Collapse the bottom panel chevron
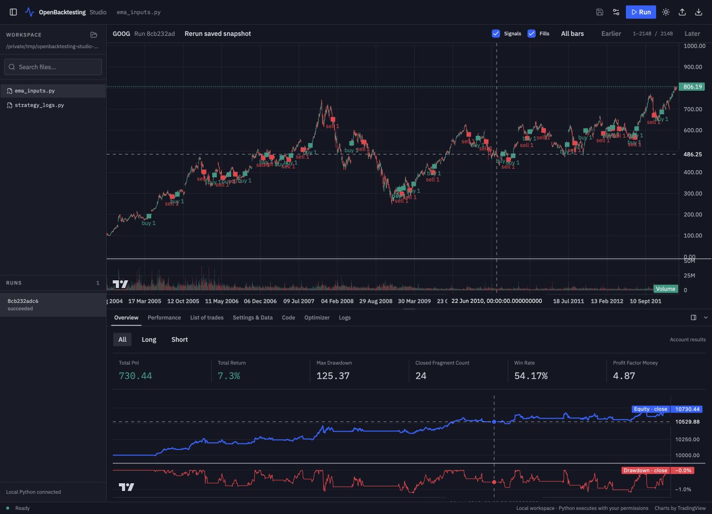The image size is (712, 514). click(x=706, y=318)
